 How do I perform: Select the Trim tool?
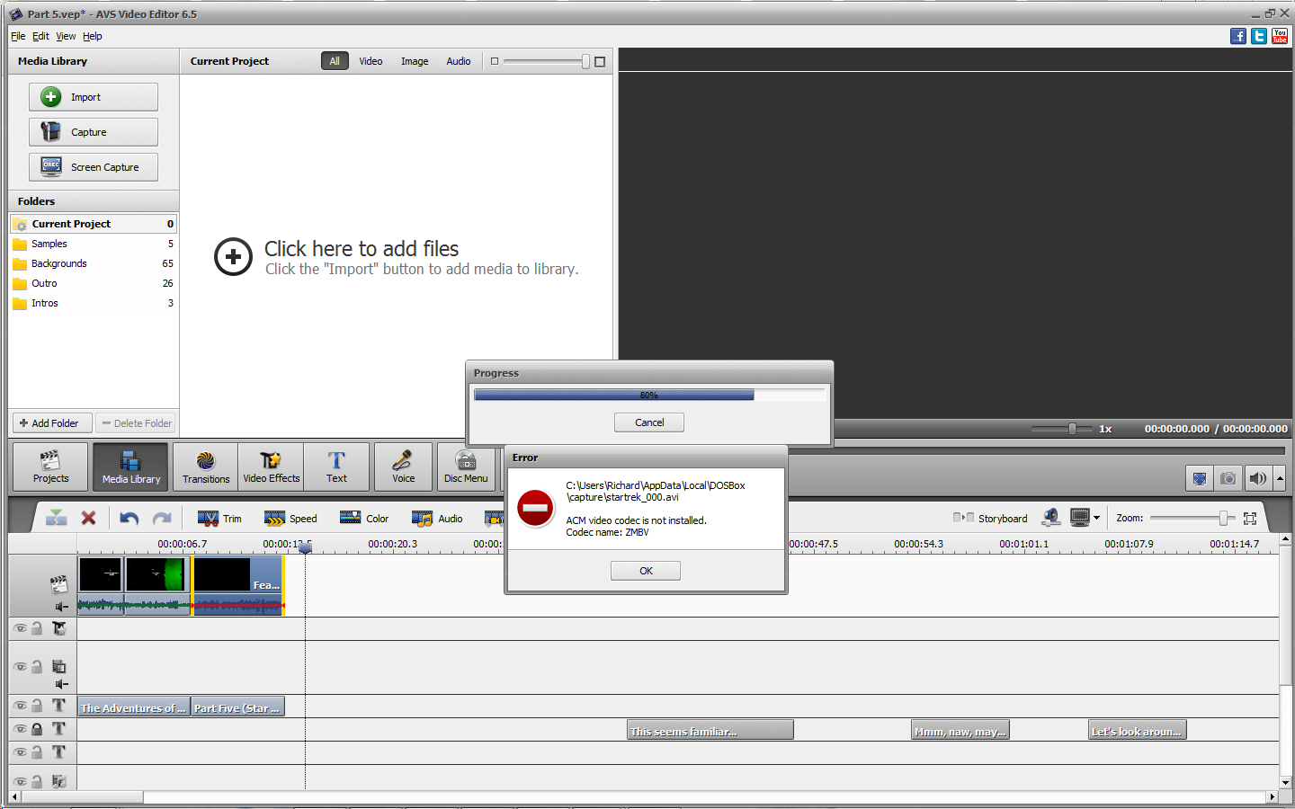point(220,519)
